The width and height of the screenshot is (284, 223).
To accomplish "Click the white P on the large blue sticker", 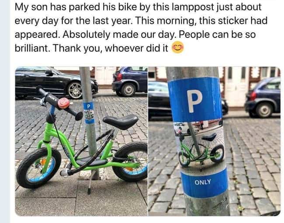I will [194, 101].
